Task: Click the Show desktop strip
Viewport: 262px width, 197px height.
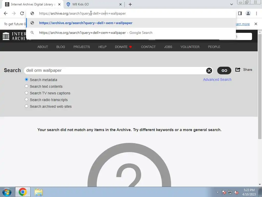Action: (x=260, y=192)
